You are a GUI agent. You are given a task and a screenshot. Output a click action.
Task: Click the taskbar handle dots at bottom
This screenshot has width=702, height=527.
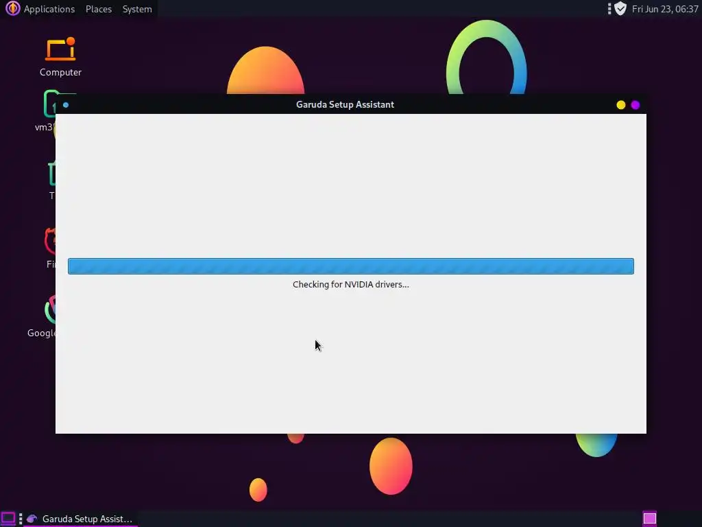(x=21, y=519)
